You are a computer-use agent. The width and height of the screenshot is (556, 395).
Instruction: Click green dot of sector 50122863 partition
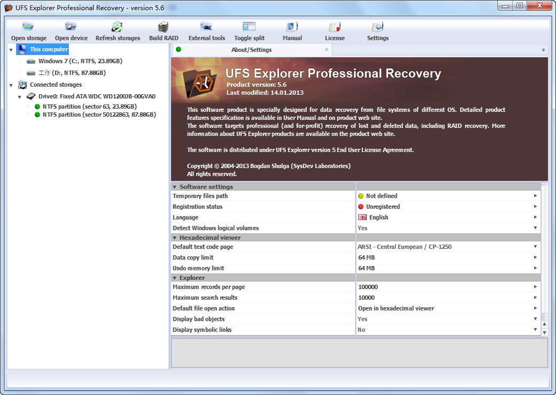[x=37, y=115]
